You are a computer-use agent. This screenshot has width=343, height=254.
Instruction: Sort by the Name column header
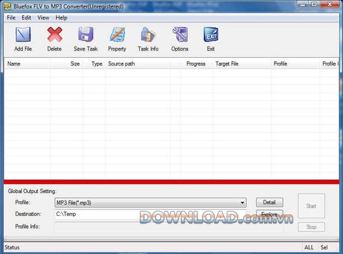pos(27,63)
